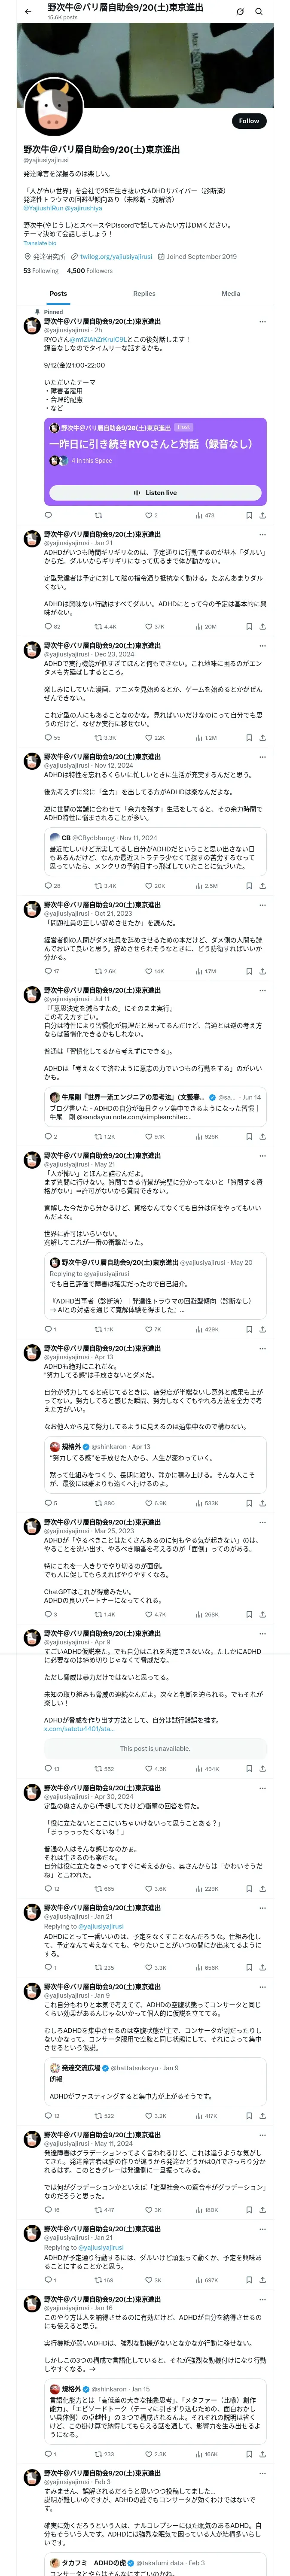Open the twilog.org/yajiusijairusi profile link
Screen dimensions: 290x2576
(x=116, y=257)
